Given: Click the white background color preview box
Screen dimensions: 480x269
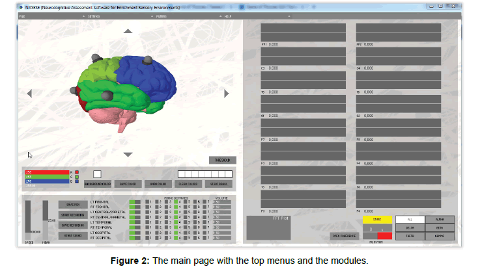Looking at the screenshot, I should [x=97, y=174].
